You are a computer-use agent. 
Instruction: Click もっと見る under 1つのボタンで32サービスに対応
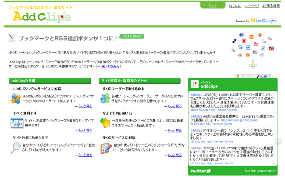point(85,106)
